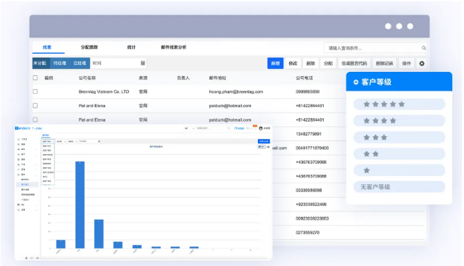Click the calendar icon in chart window filter bar
The width and height of the screenshot is (464, 266).
(x=99, y=141)
